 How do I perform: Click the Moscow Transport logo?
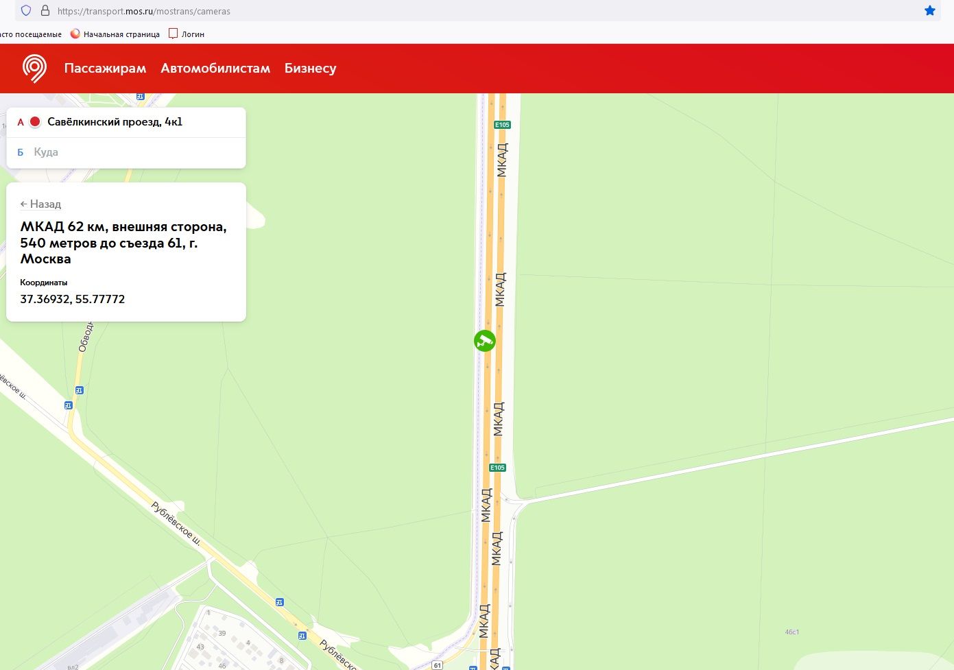[34, 69]
